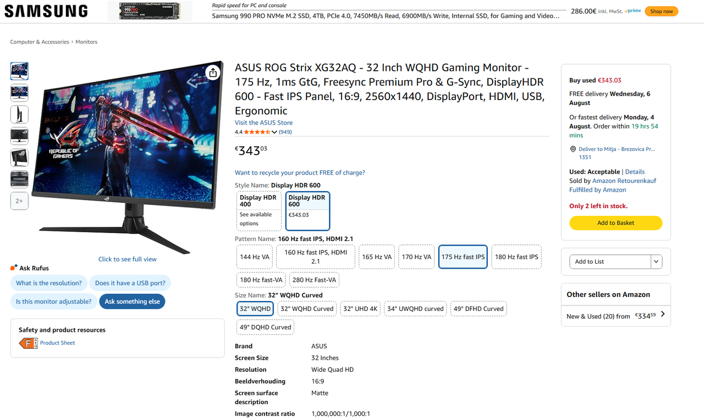704x419 pixels.
Task: Select the 32" UHD 4K size option
Action: click(x=360, y=309)
